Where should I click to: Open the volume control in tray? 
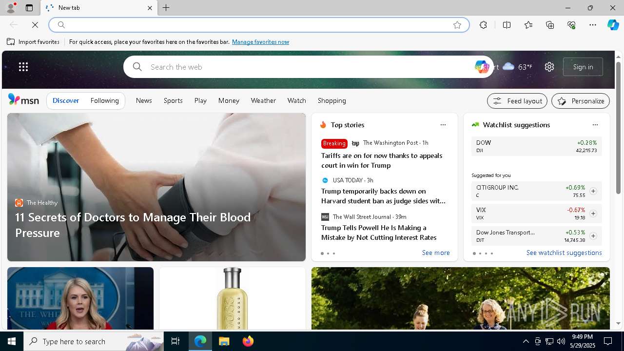click(561, 341)
